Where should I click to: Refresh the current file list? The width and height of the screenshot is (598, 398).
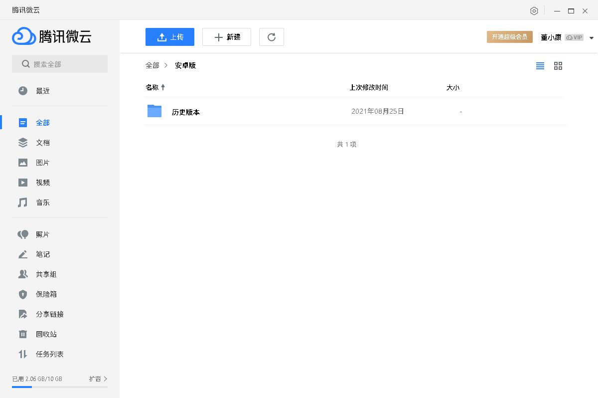[271, 36]
